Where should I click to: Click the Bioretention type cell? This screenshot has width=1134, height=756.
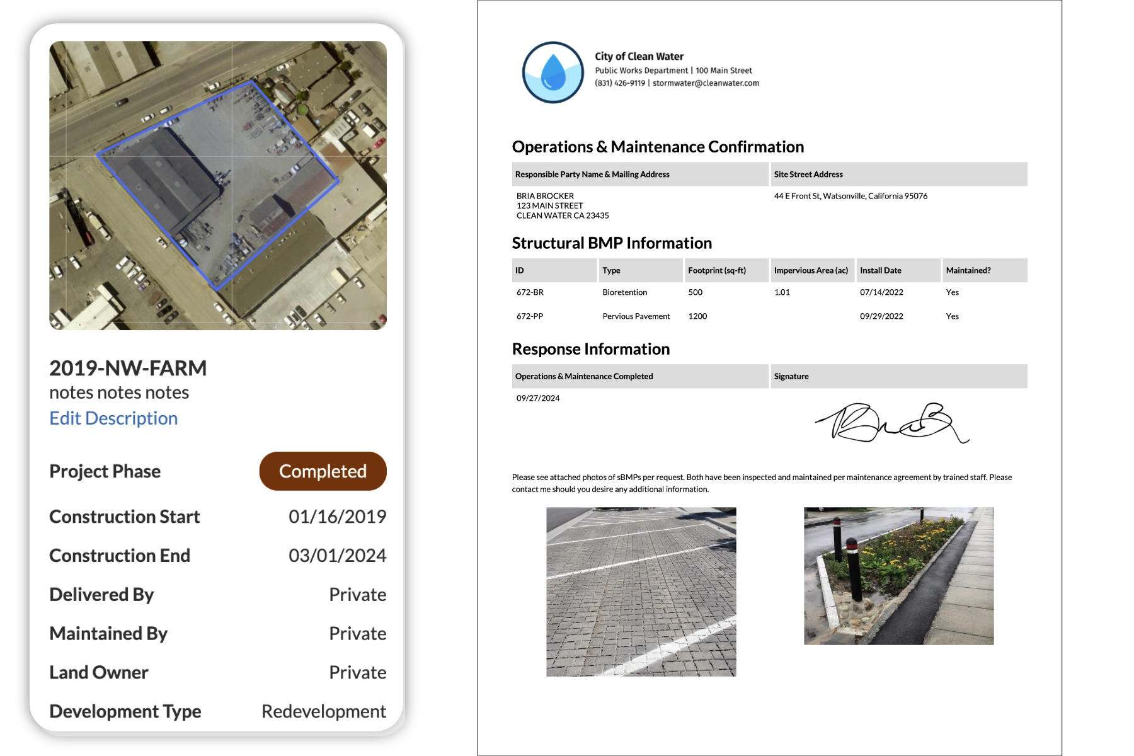pos(624,292)
